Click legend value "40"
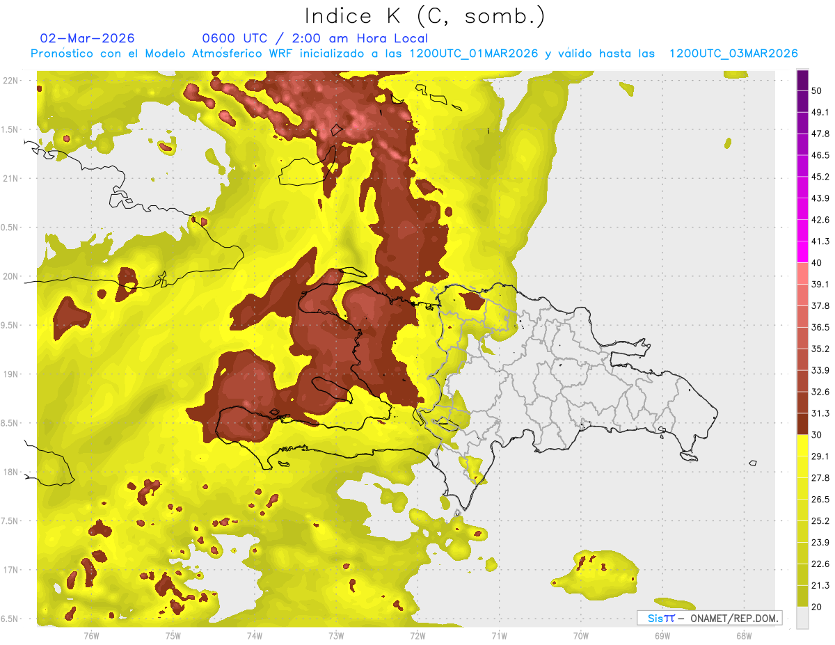This screenshot has height=645, width=835. pyautogui.click(x=817, y=263)
